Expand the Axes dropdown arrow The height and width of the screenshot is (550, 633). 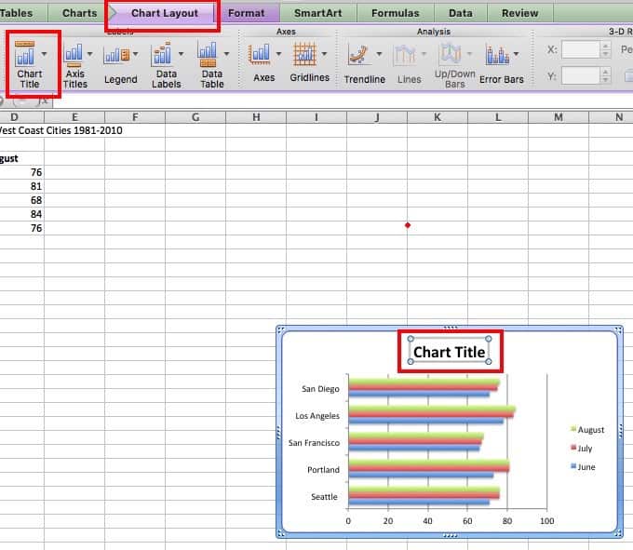point(278,54)
